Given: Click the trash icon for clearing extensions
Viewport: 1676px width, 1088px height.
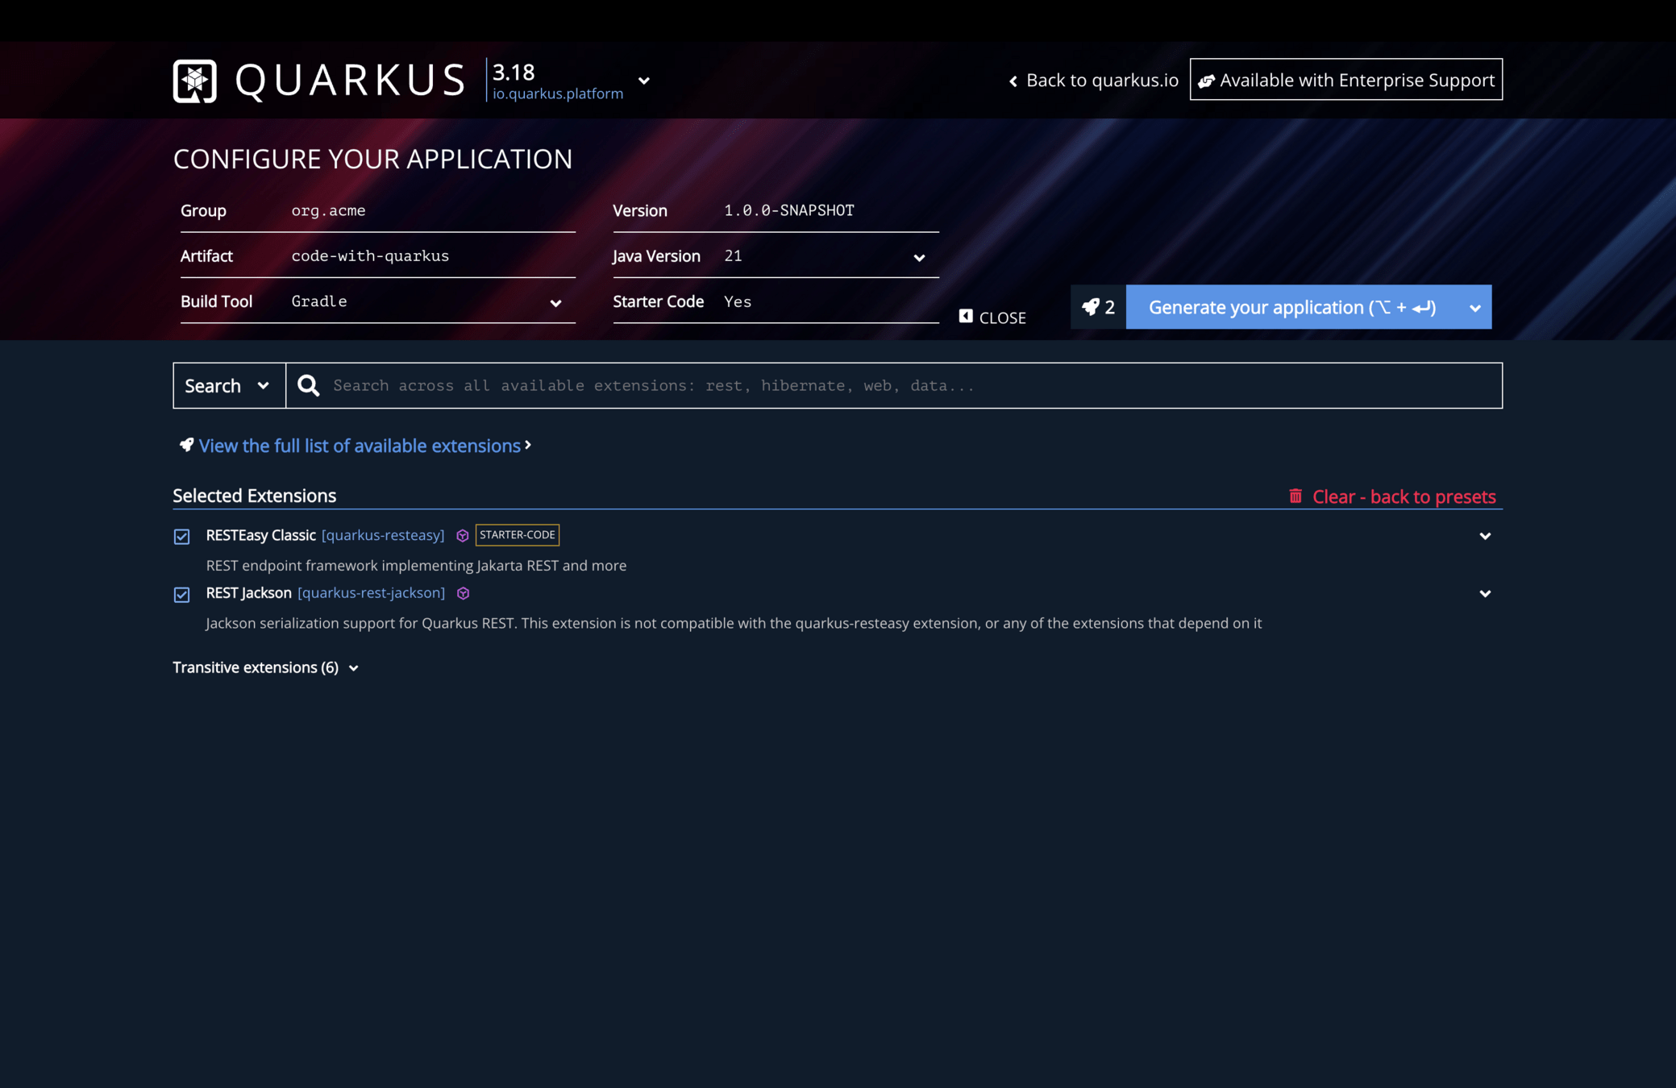Looking at the screenshot, I should 1295,496.
